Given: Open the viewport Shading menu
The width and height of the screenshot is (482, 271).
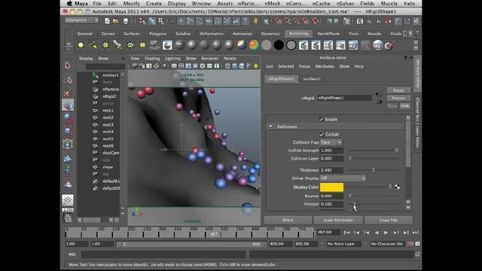Looking at the screenshot, I should 152,58.
